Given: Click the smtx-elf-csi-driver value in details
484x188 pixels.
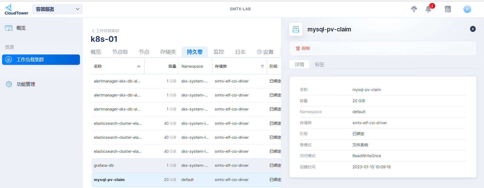Looking at the screenshot, I should pos(370,123).
